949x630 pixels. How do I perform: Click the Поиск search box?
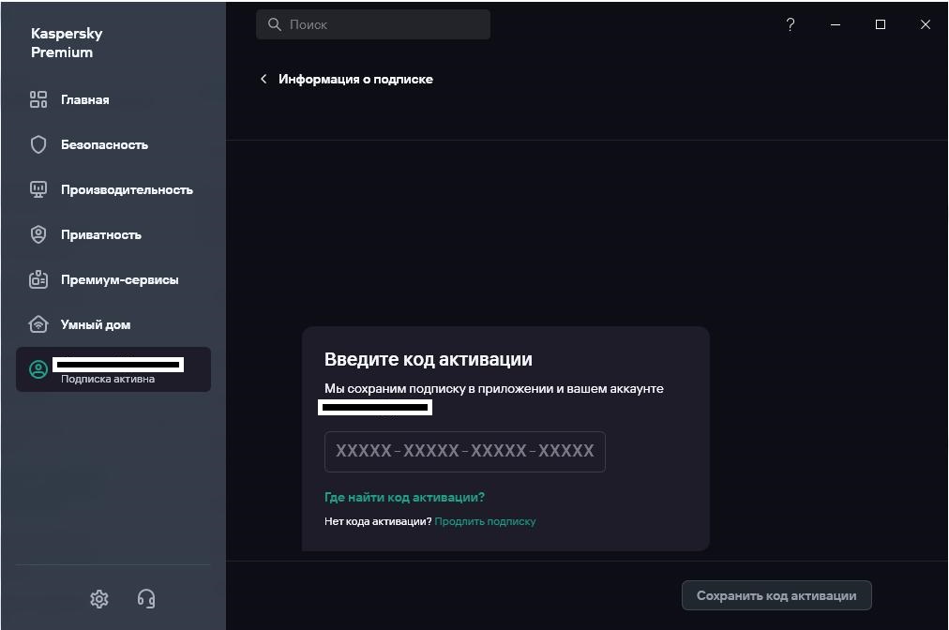[384, 24]
